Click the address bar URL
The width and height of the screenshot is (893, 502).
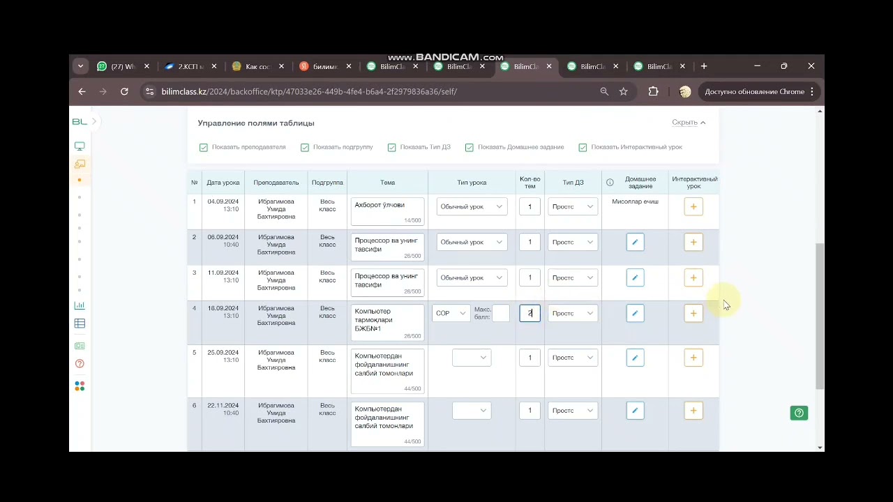(309, 91)
